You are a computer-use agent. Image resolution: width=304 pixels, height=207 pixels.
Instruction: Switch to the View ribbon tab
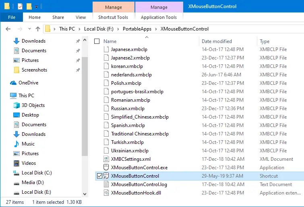coord(81,17)
